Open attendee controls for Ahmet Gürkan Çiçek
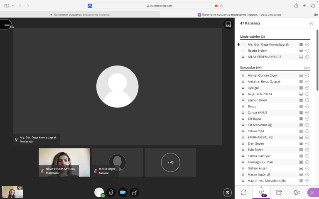This screenshot has height=199, width=319. point(307,75)
